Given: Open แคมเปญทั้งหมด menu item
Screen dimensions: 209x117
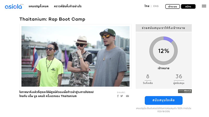Looking at the screenshot, I should (x=38, y=6).
